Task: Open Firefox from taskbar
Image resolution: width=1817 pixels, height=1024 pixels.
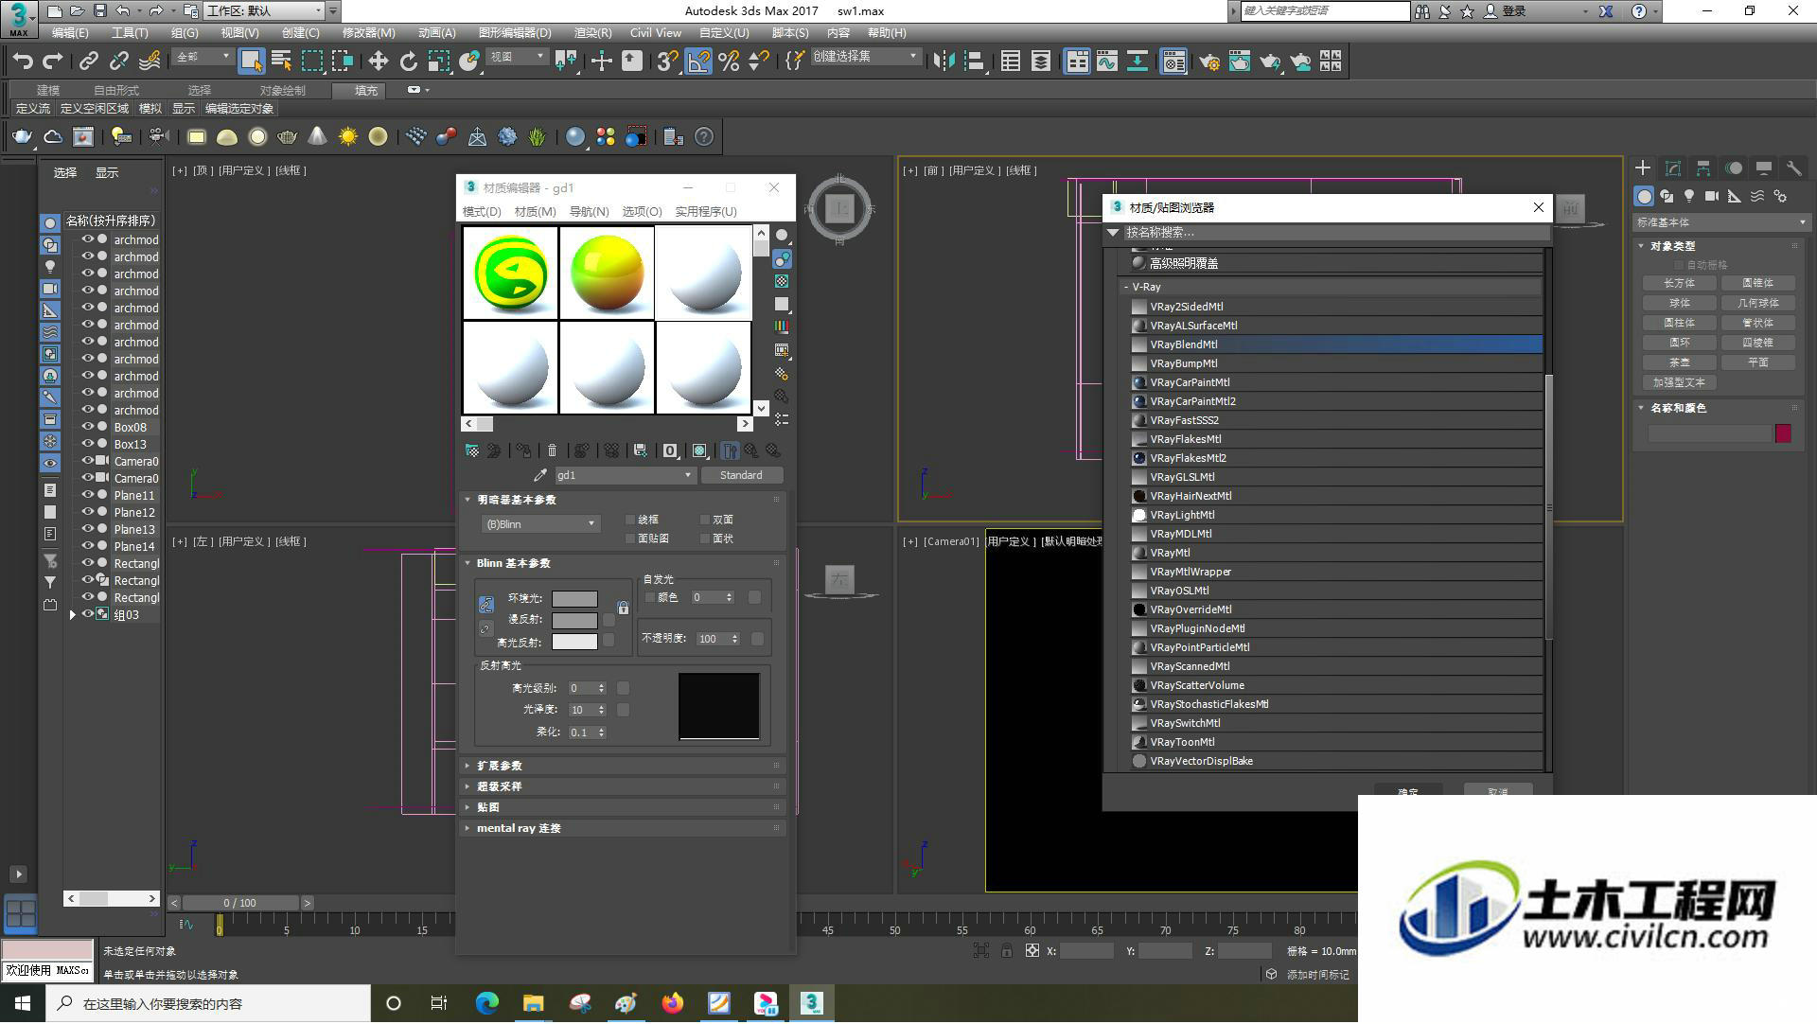Action: [672, 1003]
